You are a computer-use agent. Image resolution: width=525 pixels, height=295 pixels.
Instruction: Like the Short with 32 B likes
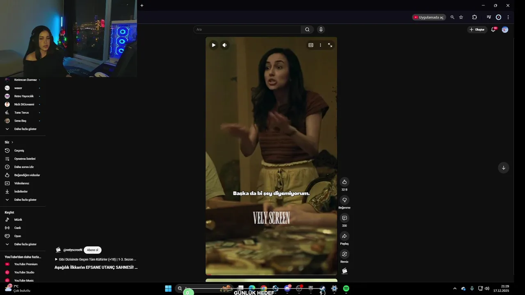click(x=345, y=182)
